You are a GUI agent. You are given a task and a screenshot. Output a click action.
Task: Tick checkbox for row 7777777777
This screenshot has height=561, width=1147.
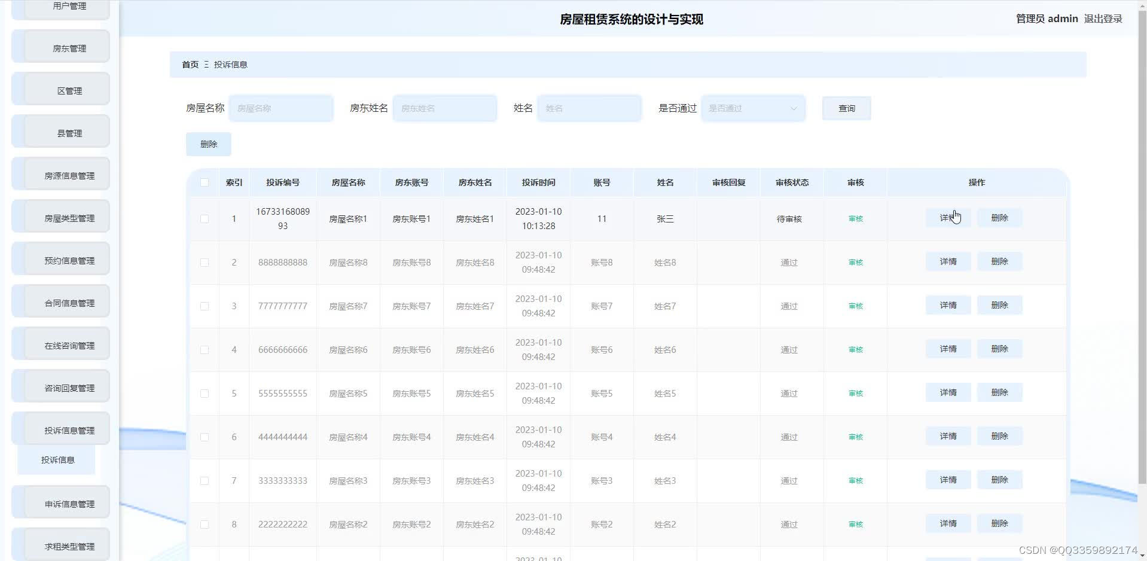(x=205, y=306)
